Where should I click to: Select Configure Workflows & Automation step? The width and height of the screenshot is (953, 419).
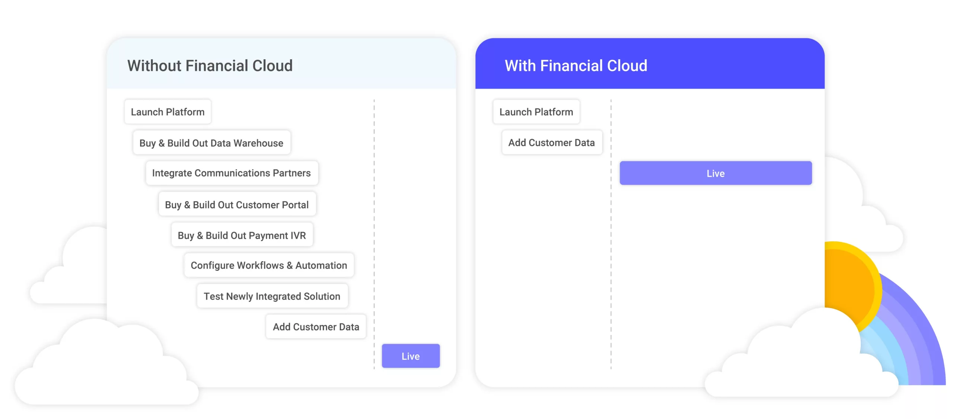pyautogui.click(x=268, y=265)
